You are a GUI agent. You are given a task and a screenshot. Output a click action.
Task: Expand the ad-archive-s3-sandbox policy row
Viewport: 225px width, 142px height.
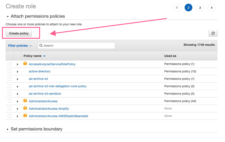pos(18,93)
